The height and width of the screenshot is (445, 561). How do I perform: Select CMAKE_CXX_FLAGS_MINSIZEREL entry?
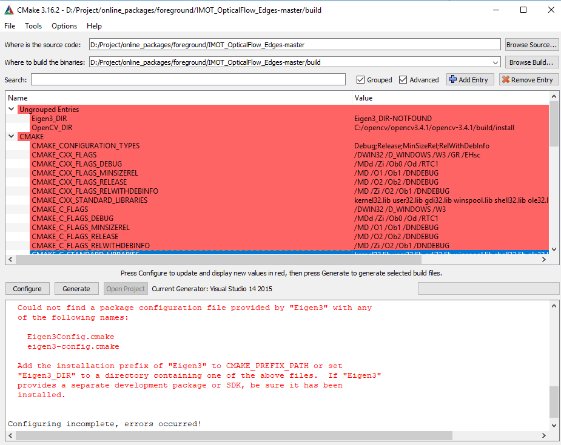coord(85,173)
